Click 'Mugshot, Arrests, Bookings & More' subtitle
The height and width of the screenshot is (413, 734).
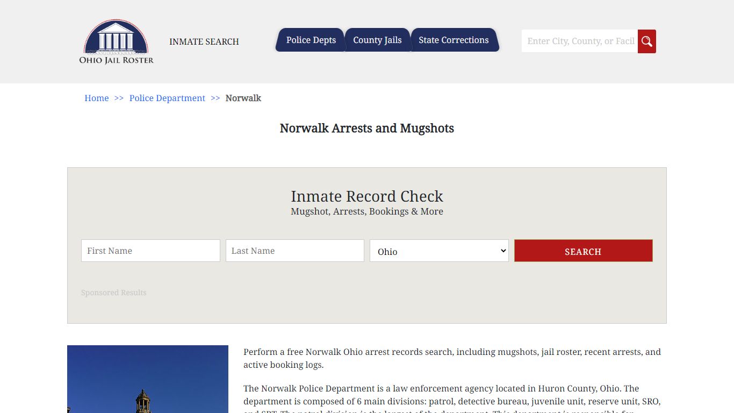[x=367, y=211]
